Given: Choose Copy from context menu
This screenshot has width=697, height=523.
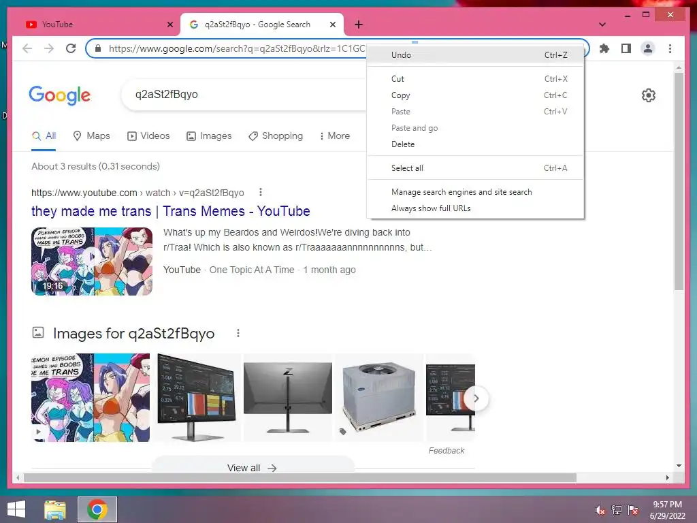Looking at the screenshot, I should click(x=475, y=95).
